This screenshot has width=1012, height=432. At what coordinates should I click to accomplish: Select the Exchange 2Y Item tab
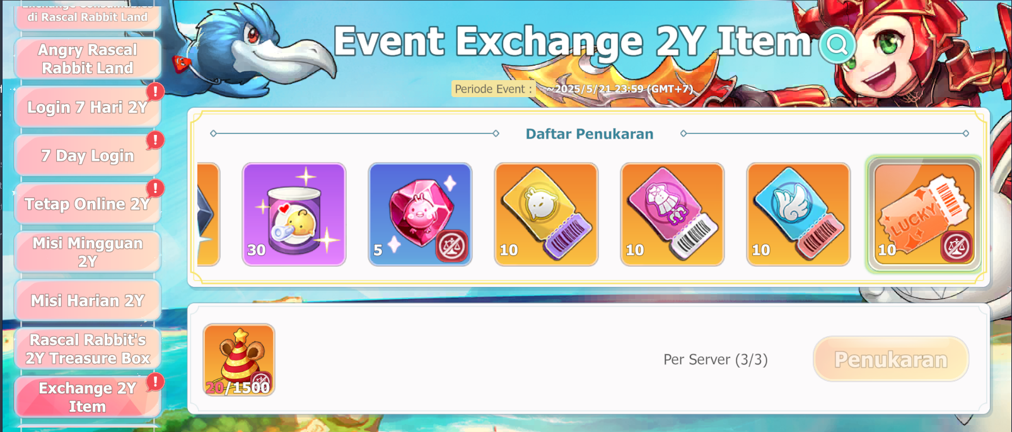pyautogui.click(x=88, y=397)
